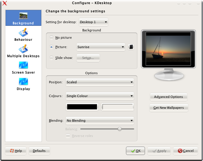This screenshot has height=161, width=203.
Task: Click the Advanced Options button
Action: [x=168, y=97]
